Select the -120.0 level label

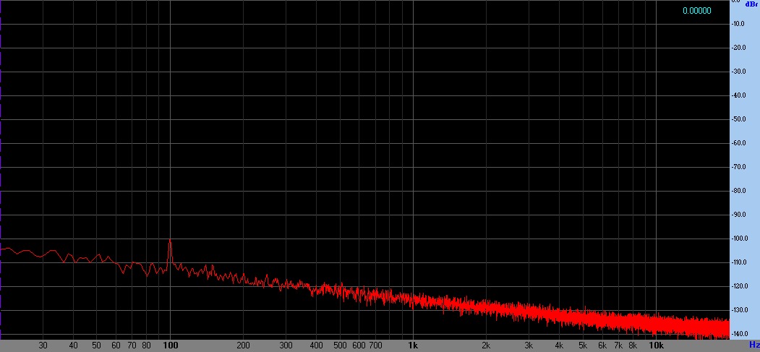[739, 286]
